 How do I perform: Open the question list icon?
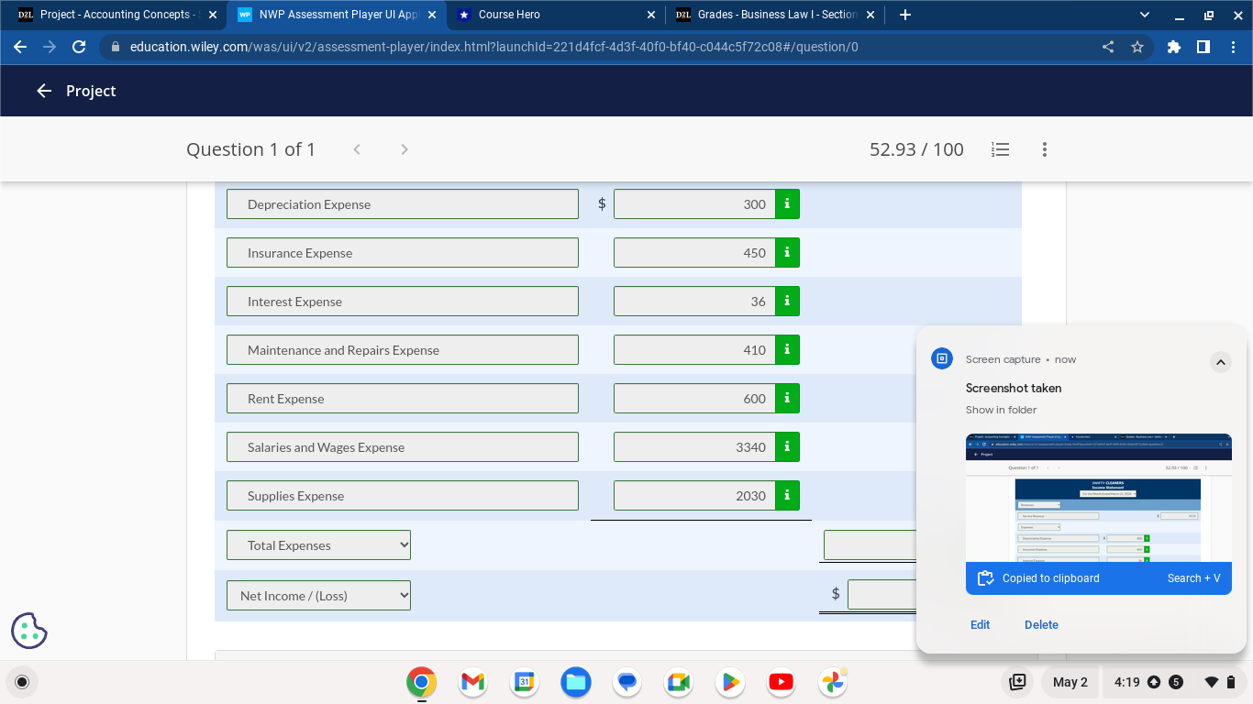coord(1001,149)
